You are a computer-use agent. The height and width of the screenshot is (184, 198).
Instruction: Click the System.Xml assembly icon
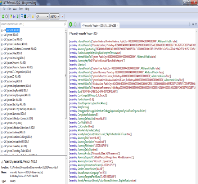click(5, 123)
